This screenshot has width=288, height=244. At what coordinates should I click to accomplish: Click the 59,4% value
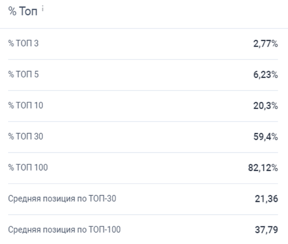[x=265, y=137]
